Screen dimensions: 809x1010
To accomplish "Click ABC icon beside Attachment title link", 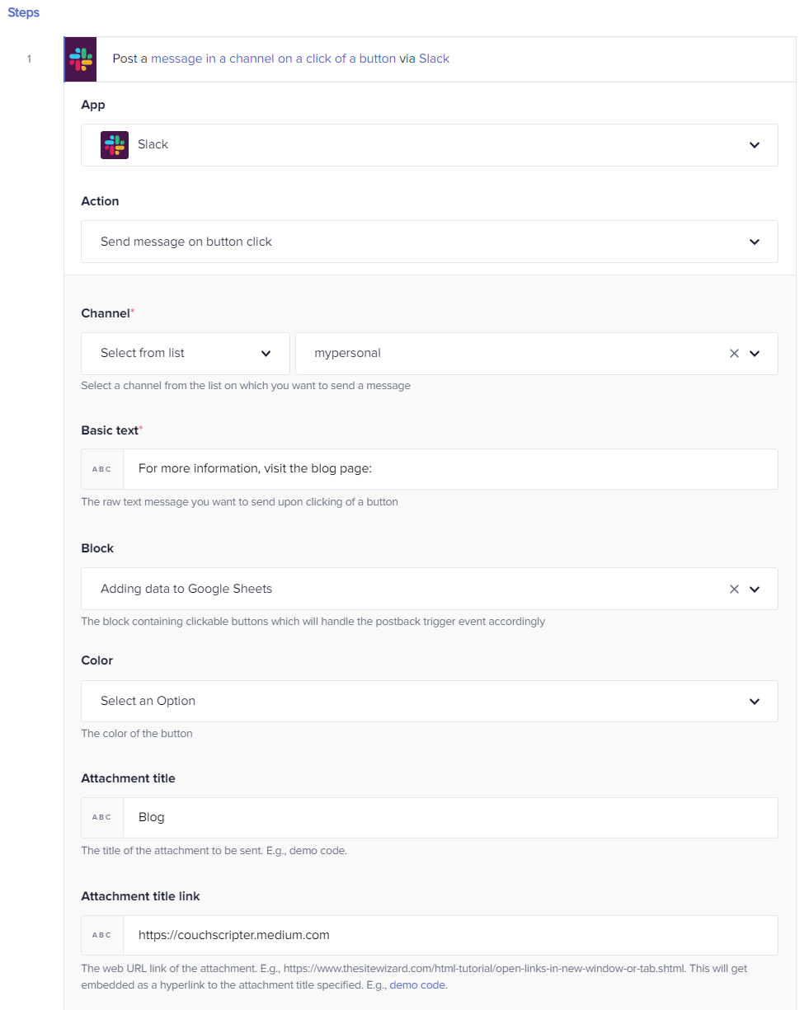I will (102, 936).
